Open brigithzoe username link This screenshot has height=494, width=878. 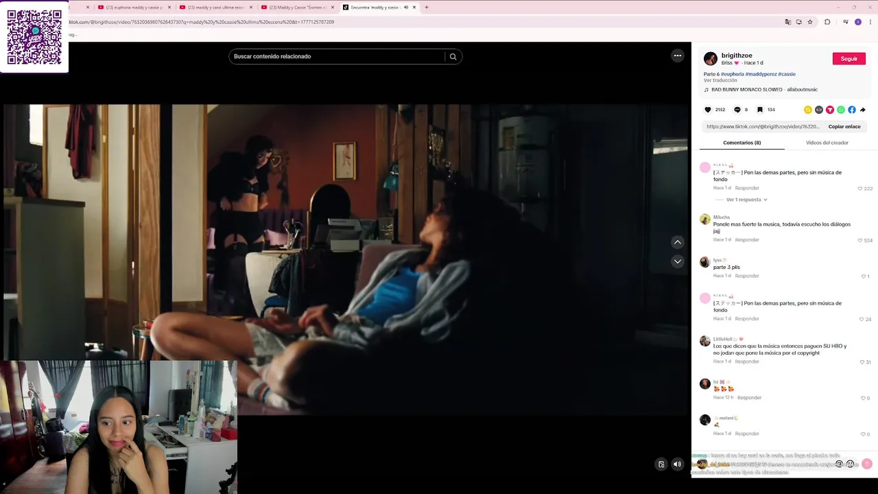(737, 56)
